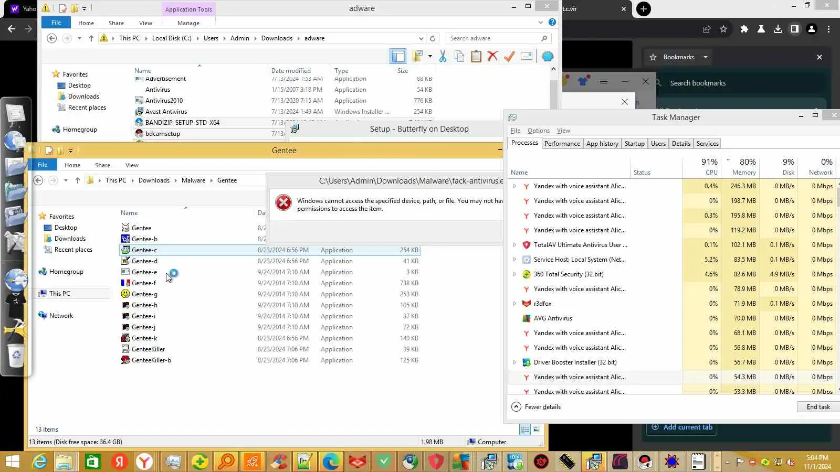Image resolution: width=840 pixels, height=472 pixels.
Task: Select Homegroup in Gentee navigation pane
Action: click(66, 272)
